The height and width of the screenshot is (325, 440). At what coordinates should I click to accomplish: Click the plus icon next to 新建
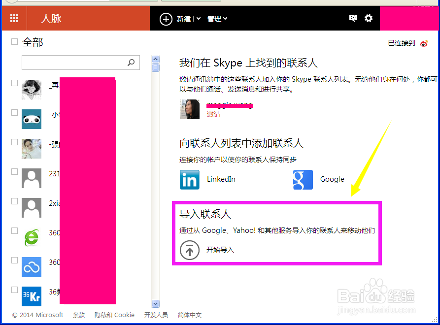pos(166,18)
